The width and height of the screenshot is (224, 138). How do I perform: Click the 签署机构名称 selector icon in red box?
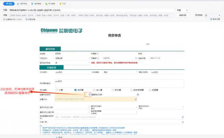[x=89, y=95]
